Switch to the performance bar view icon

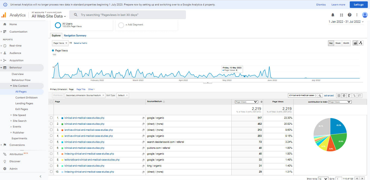(x=349, y=95)
